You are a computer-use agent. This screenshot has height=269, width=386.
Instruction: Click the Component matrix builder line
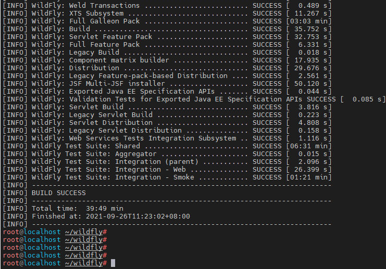[x=167, y=60]
